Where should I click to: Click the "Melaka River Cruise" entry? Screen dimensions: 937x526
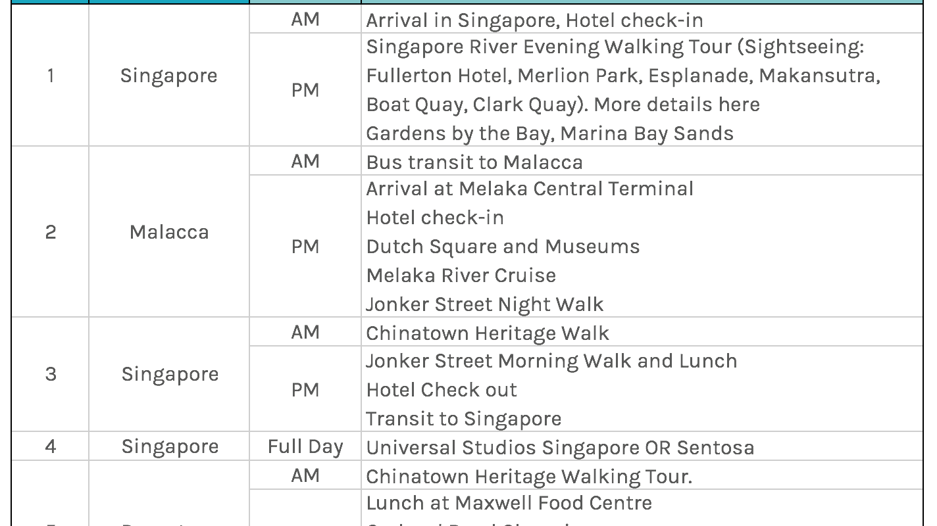tap(461, 275)
